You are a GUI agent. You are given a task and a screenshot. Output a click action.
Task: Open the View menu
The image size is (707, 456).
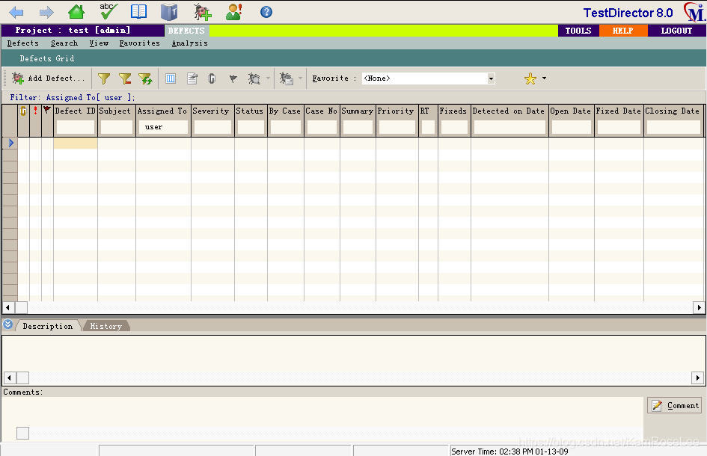99,43
